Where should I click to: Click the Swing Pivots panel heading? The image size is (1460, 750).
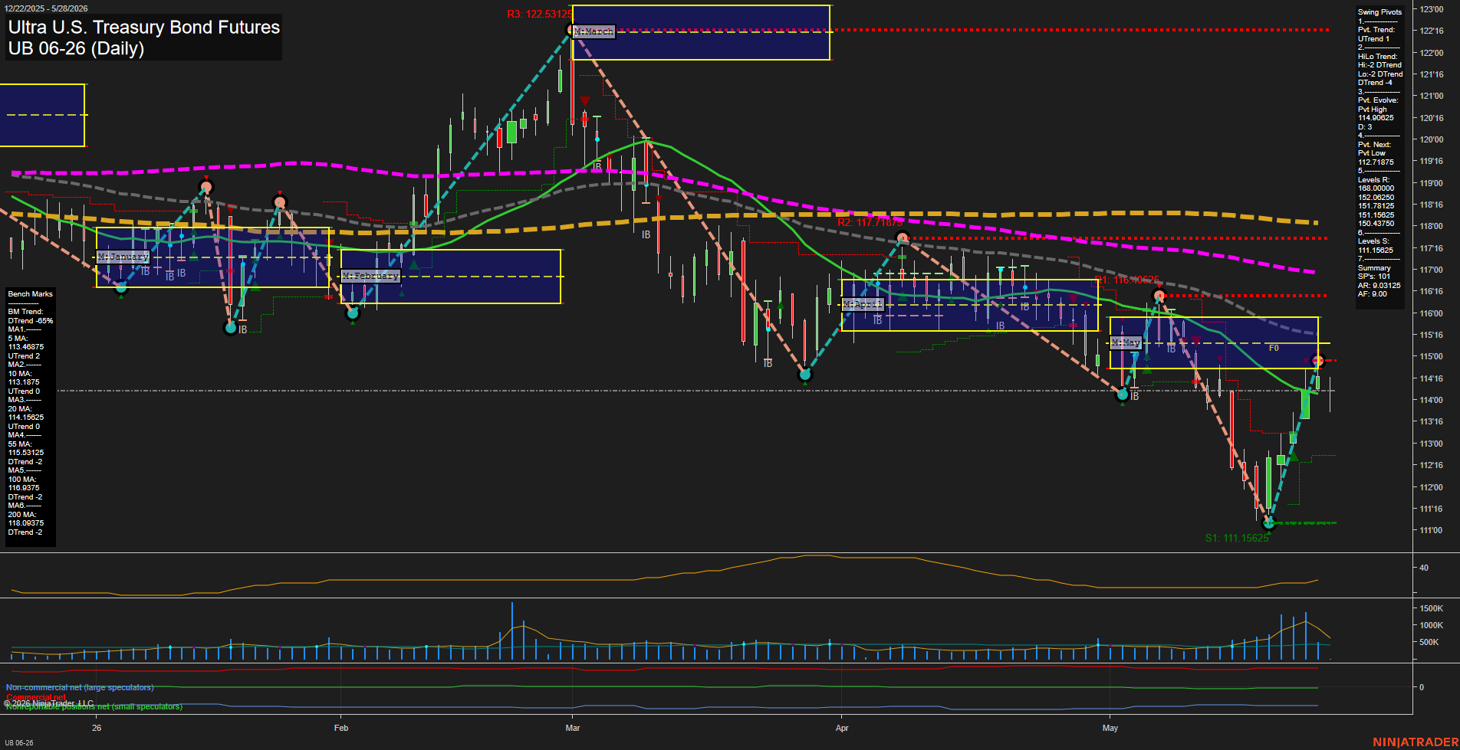[x=1379, y=12]
